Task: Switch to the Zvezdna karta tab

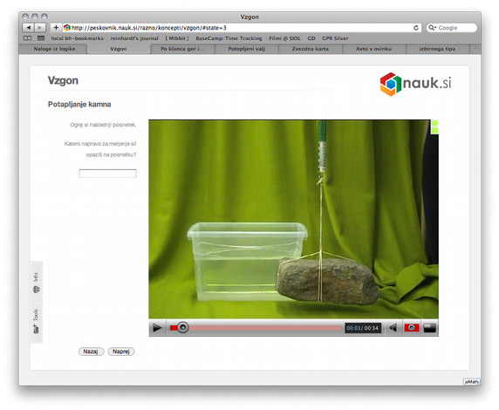Action: [x=311, y=49]
